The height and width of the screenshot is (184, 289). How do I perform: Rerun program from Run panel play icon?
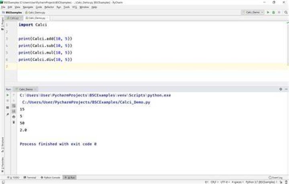pos(8,95)
